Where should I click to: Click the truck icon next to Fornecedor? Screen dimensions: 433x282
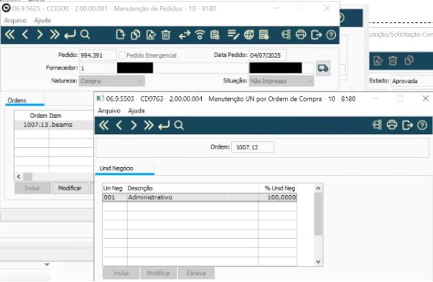pyautogui.click(x=323, y=68)
